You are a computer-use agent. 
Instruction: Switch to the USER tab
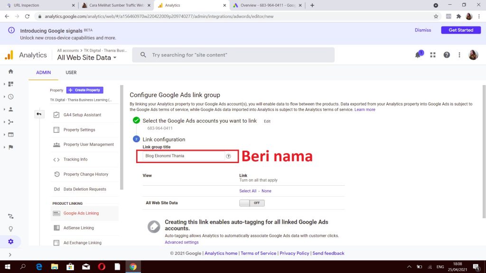pos(71,73)
